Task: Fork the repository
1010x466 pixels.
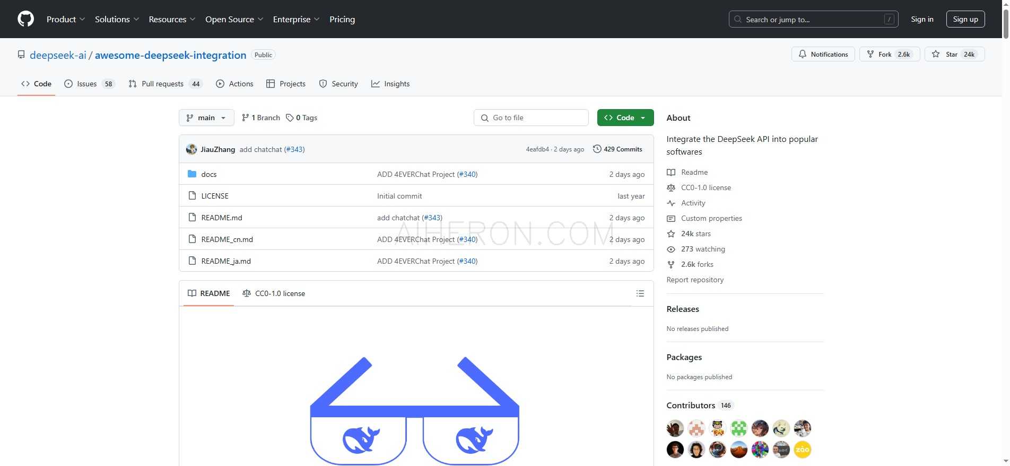Action: [889, 54]
